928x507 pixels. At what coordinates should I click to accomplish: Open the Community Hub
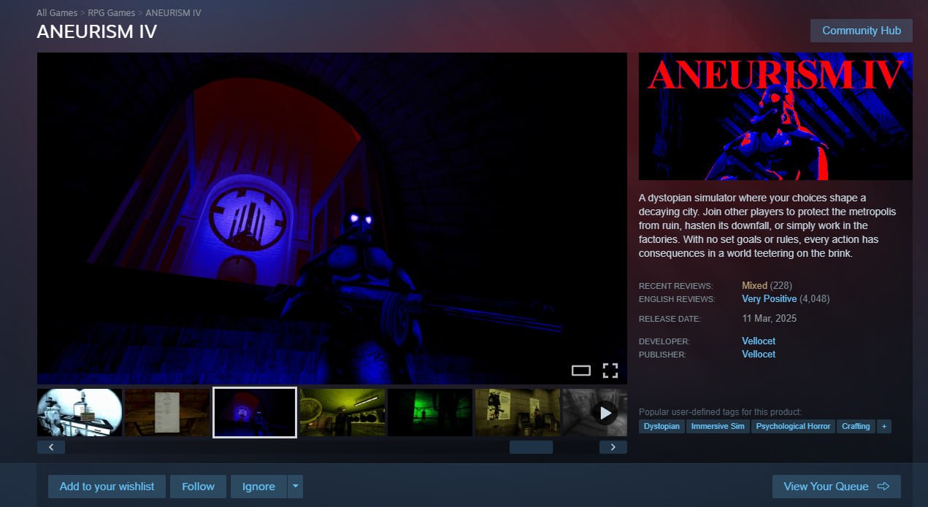(861, 31)
